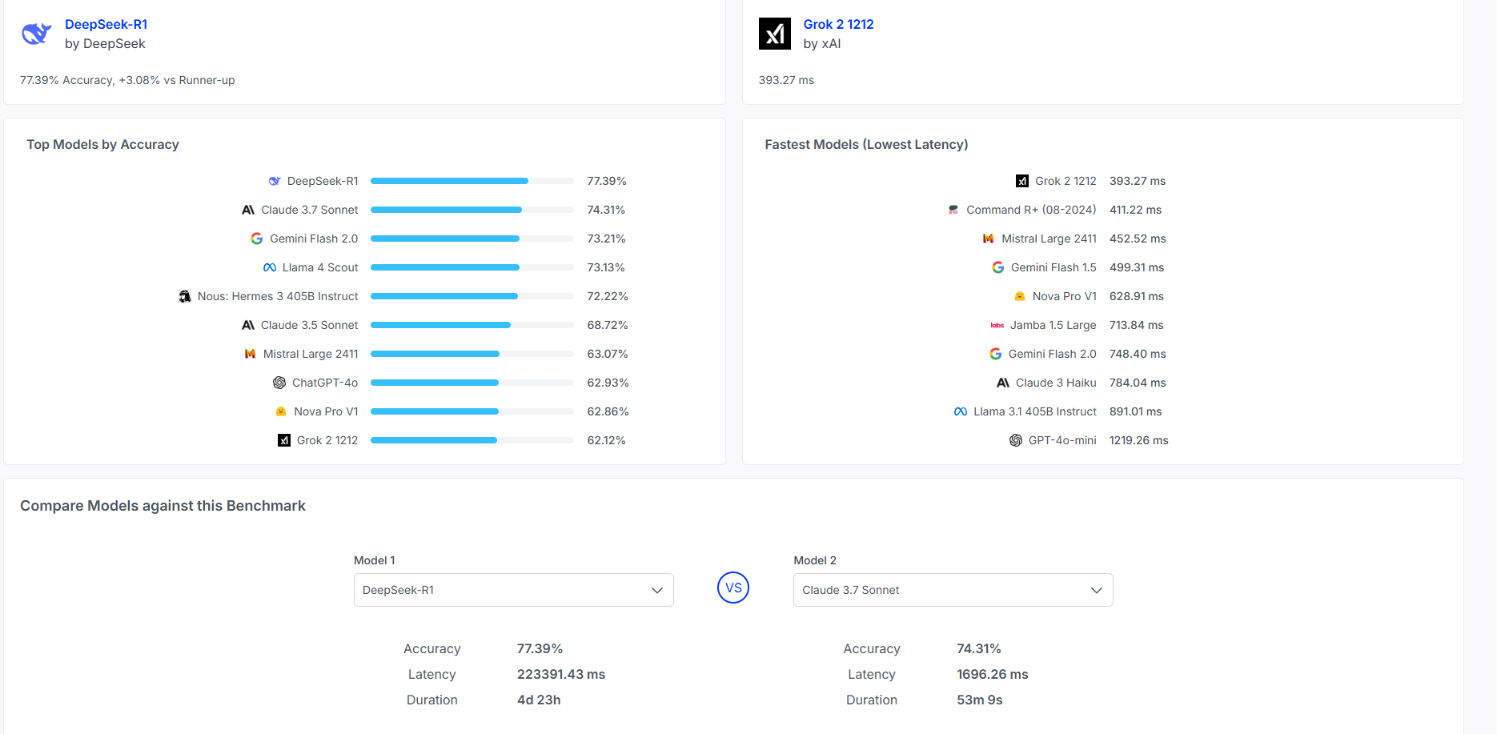Click the 1219.26 ms latency value
Viewport: 1497px width, 734px height.
1139,440
